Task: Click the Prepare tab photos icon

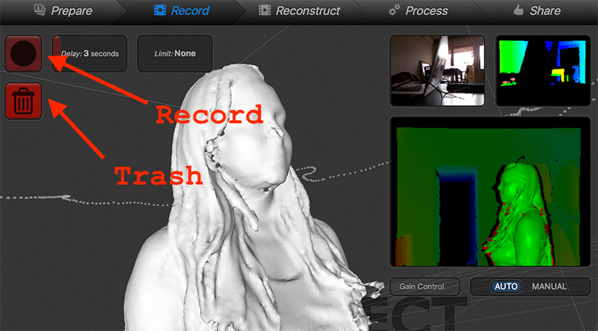Action: coord(40,10)
